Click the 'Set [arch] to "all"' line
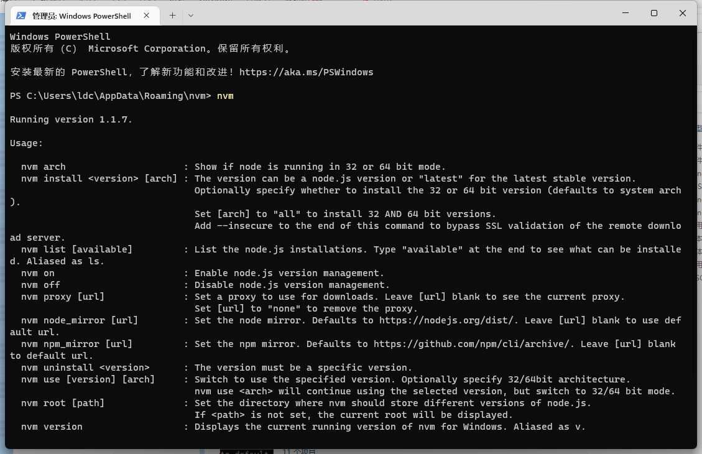Screen dimensions: 702x454 click(345, 214)
